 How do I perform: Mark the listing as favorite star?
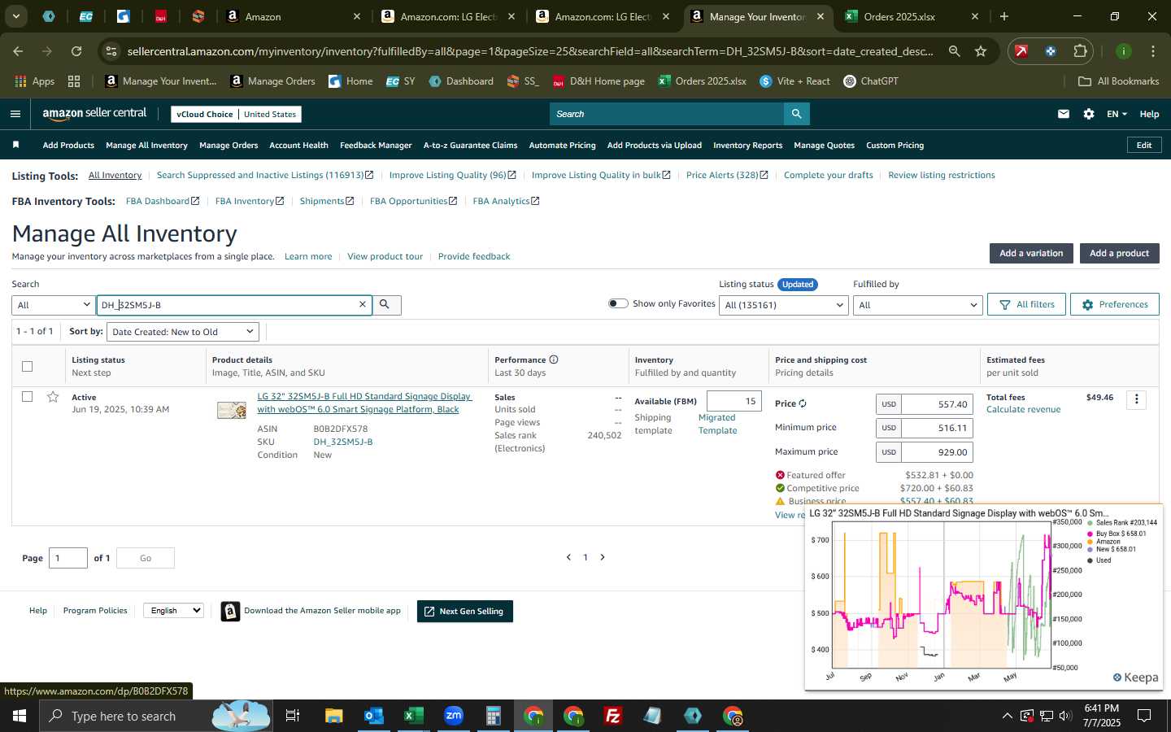(x=53, y=397)
